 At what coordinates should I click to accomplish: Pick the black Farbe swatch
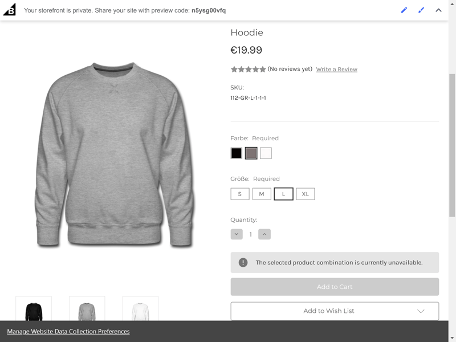click(x=237, y=153)
